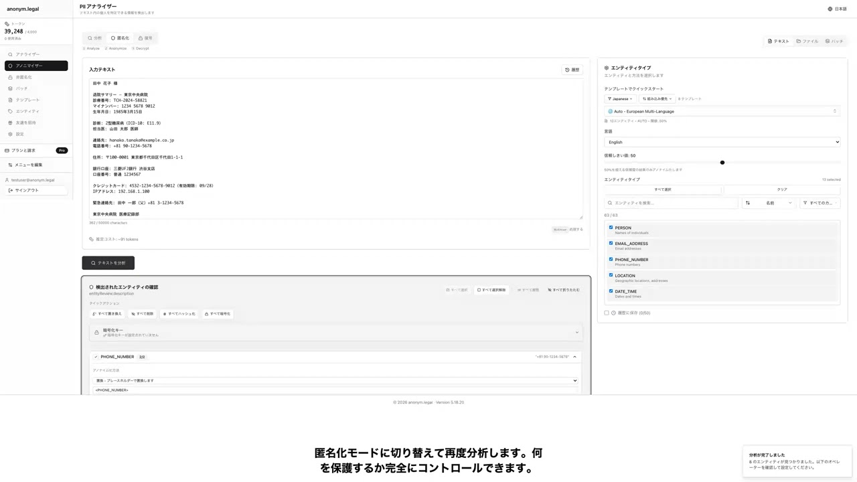
Task: Click 友達を招待 gift item in sidebar
Action: (x=36, y=123)
